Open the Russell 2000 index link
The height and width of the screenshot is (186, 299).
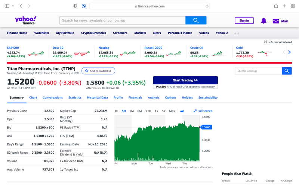[x=153, y=48]
